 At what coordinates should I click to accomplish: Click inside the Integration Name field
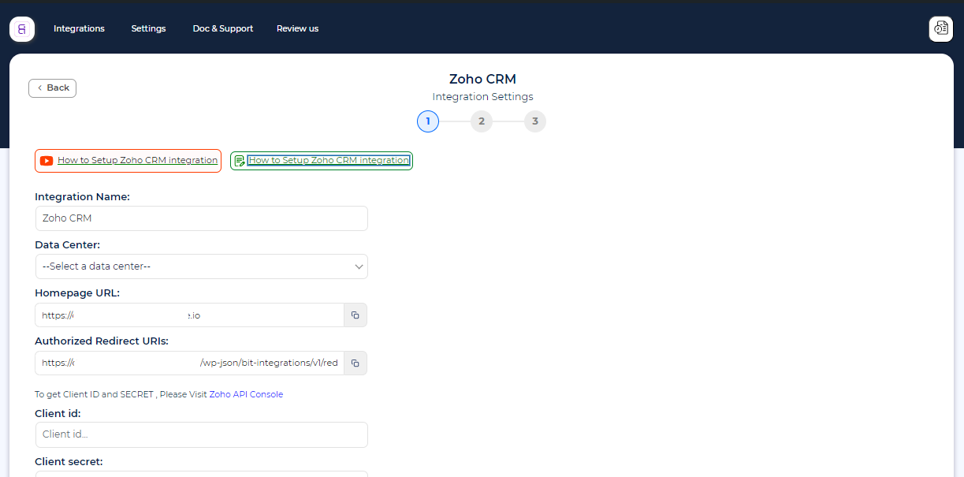coord(201,218)
